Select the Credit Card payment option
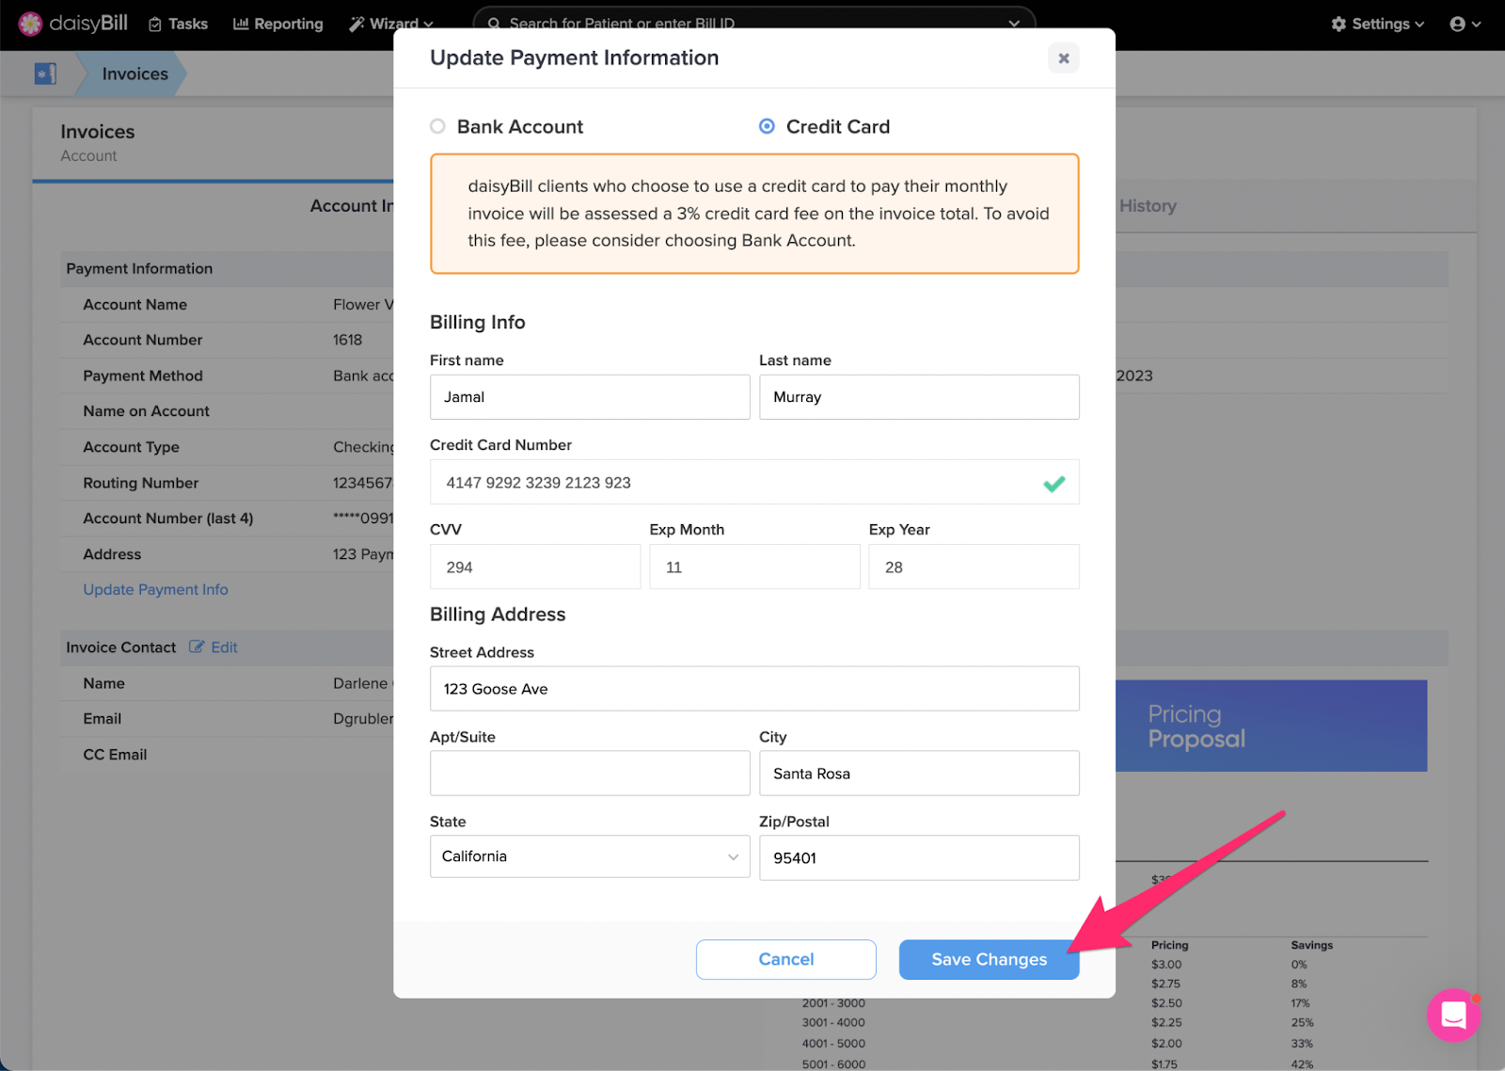 (x=767, y=125)
